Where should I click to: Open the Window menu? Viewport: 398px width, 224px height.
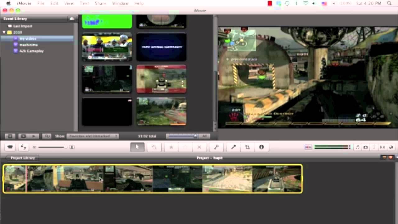120,3
